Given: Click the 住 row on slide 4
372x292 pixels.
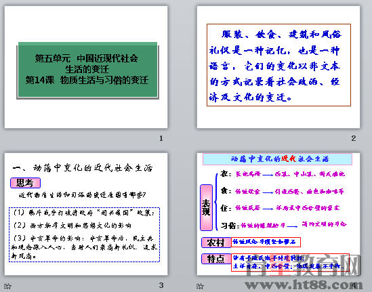Looking at the screenshot, I should [280, 208].
